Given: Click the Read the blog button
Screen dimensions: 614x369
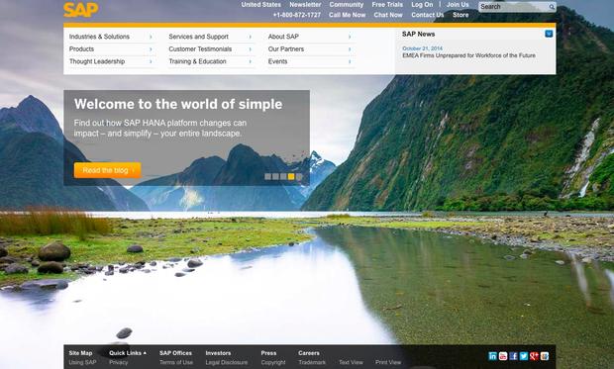Looking at the screenshot, I should coord(107,170).
